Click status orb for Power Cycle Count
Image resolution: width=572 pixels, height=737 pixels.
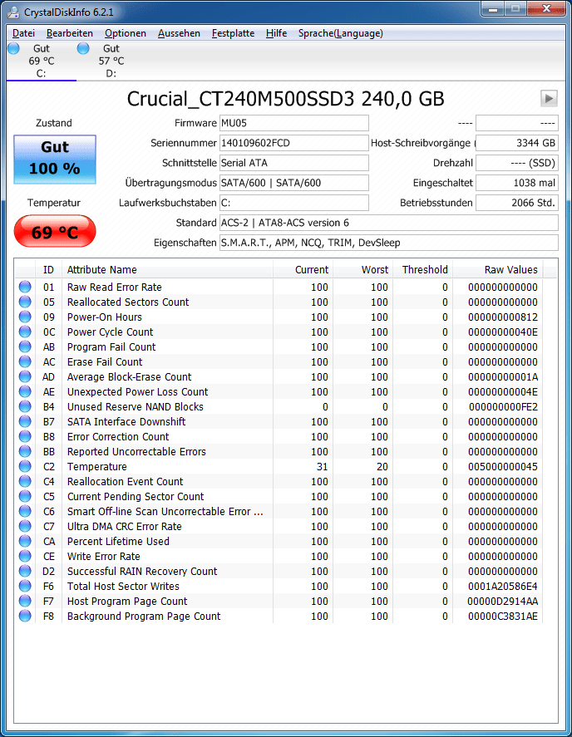tap(25, 332)
